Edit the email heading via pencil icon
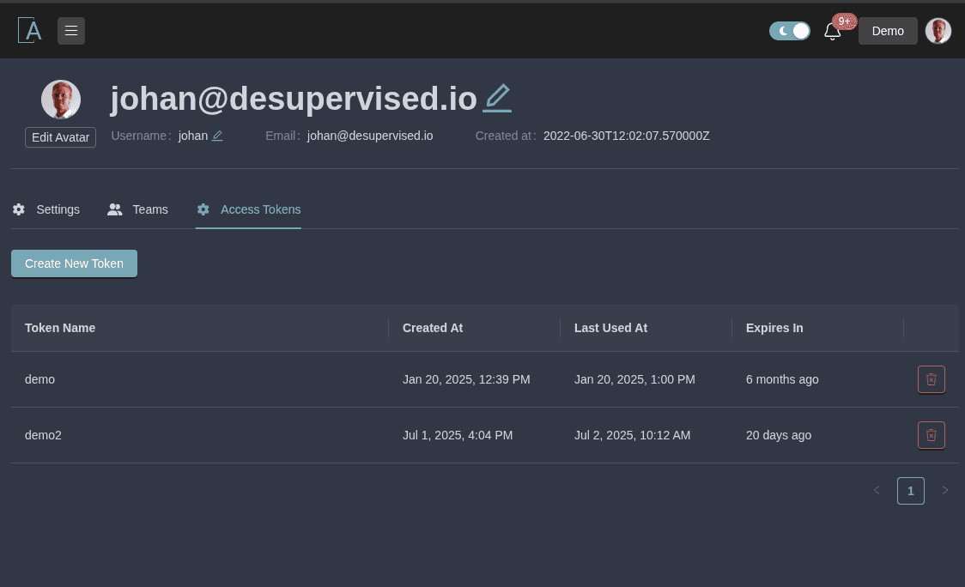This screenshot has height=587, width=965. [496, 97]
